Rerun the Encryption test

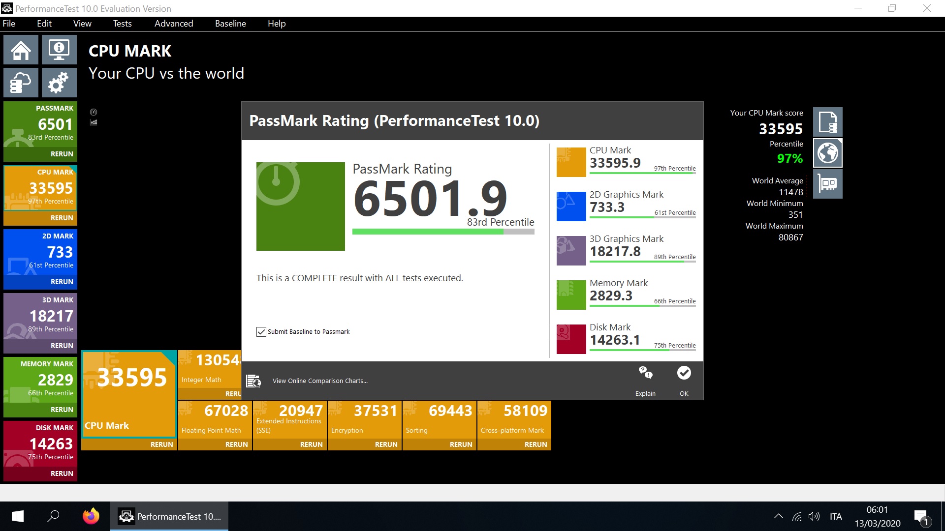[386, 444]
